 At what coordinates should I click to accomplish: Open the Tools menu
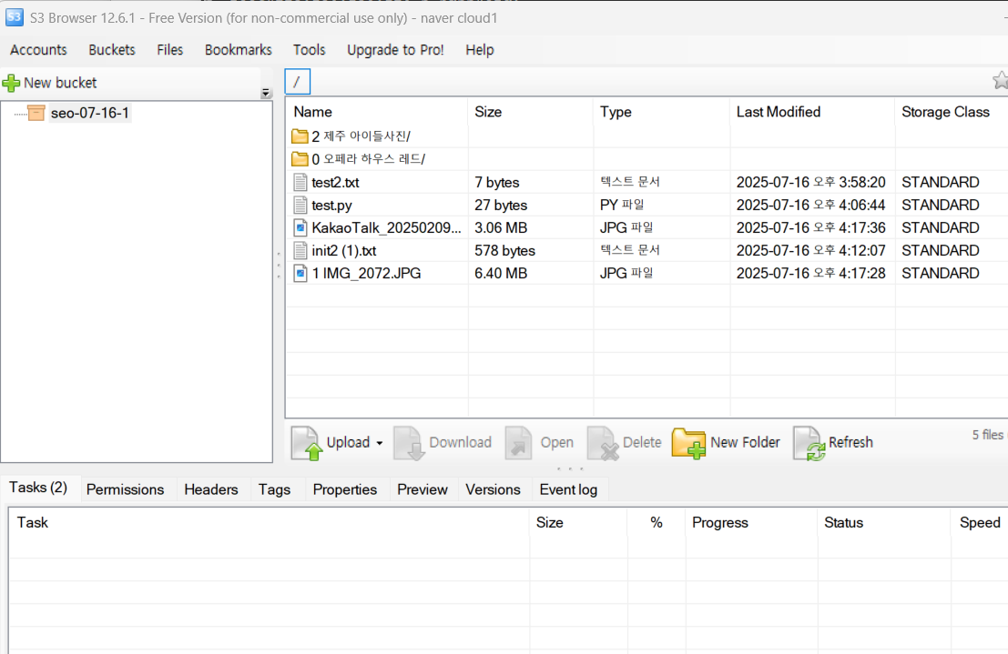click(310, 50)
